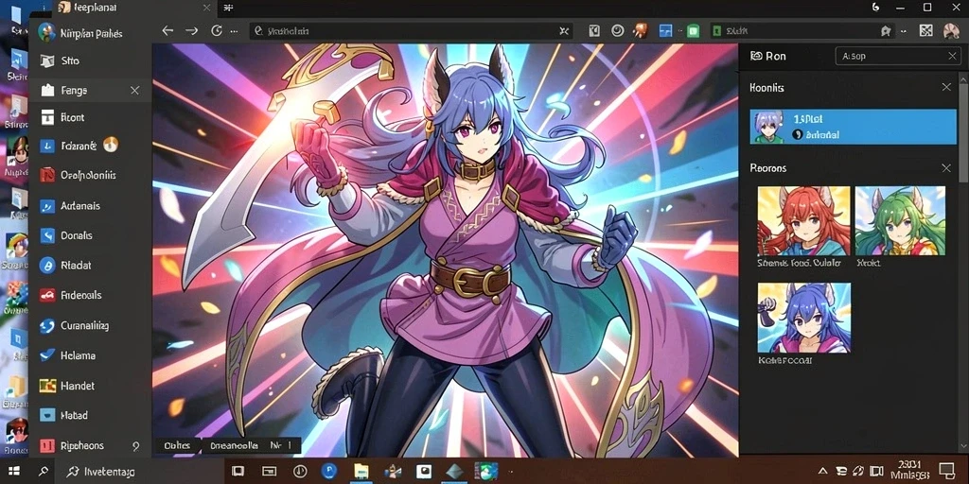Image resolution: width=969 pixels, height=484 pixels.
Task: Close the Fengs sidebar item
Action: click(134, 90)
